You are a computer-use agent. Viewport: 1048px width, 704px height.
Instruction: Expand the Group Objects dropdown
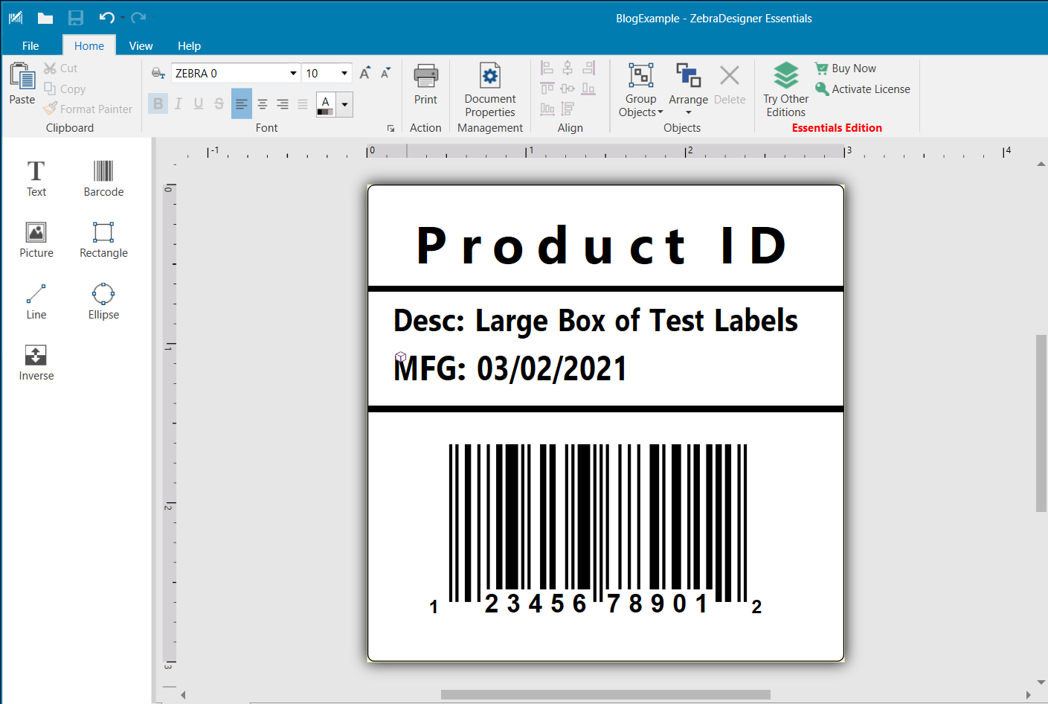(x=660, y=112)
